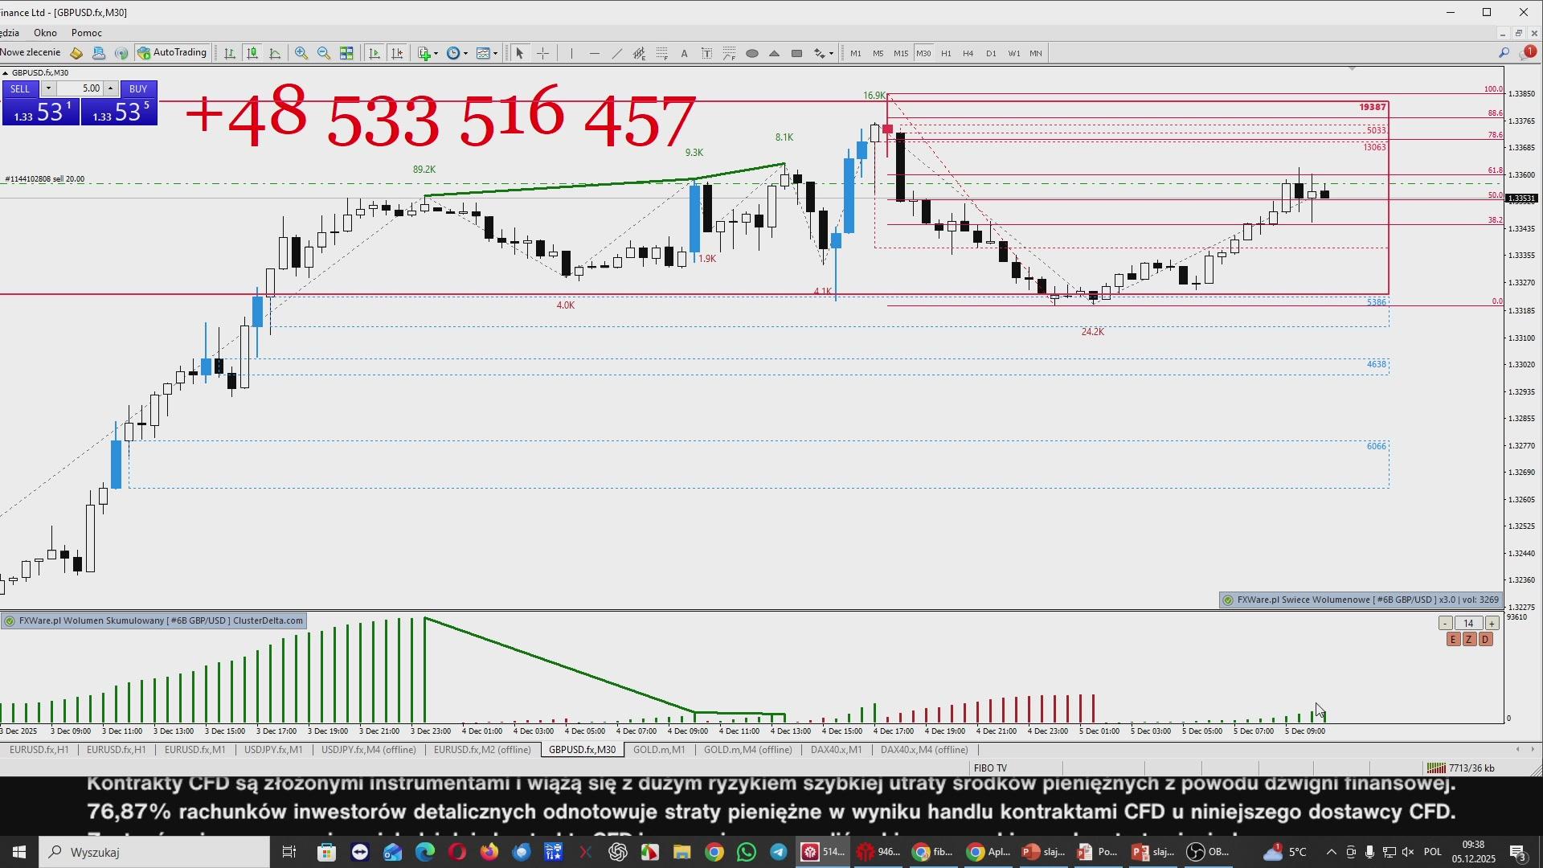Screen dimensions: 1543x868
Task: Select the crosshair tool
Action: point(543,53)
